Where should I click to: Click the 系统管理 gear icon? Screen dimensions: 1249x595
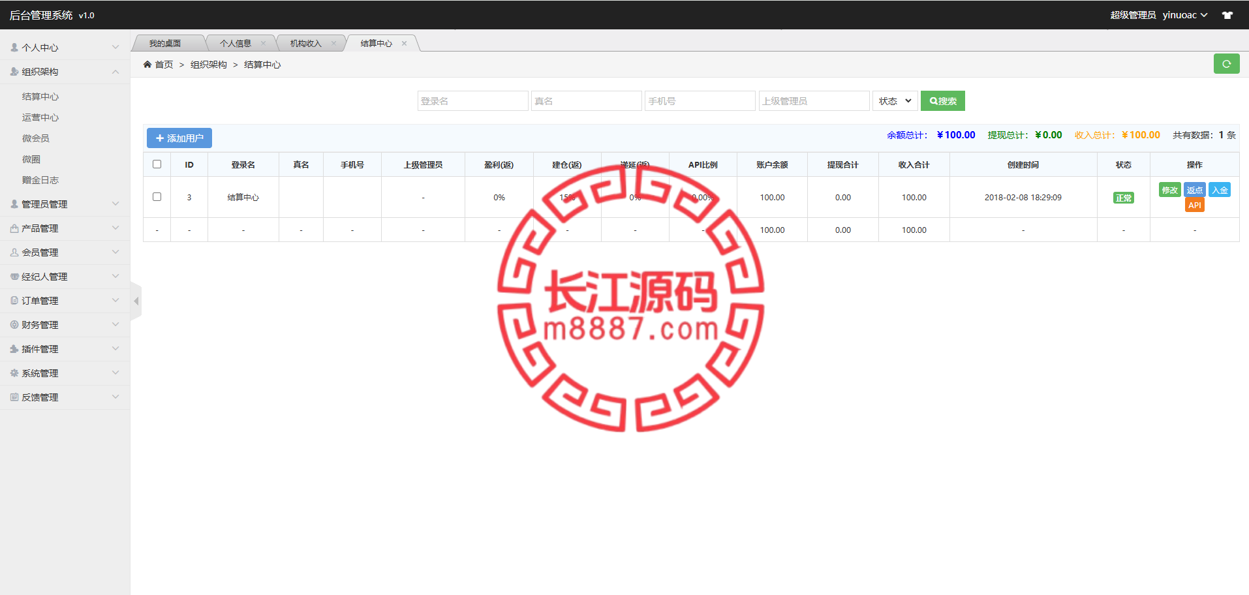tap(14, 373)
